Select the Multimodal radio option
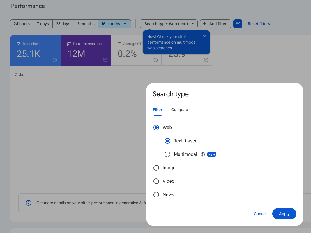This screenshot has width=311, height=233. click(167, 154)
